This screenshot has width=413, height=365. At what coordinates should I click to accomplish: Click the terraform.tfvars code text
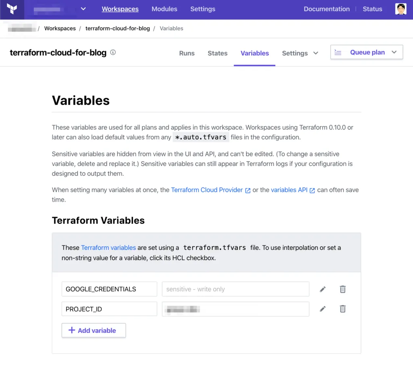tap(215, 248)
